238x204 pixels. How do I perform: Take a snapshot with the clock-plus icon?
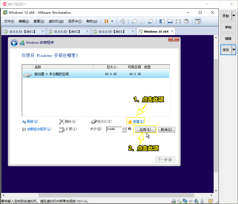pyautogui.click(x=134, y=21)
